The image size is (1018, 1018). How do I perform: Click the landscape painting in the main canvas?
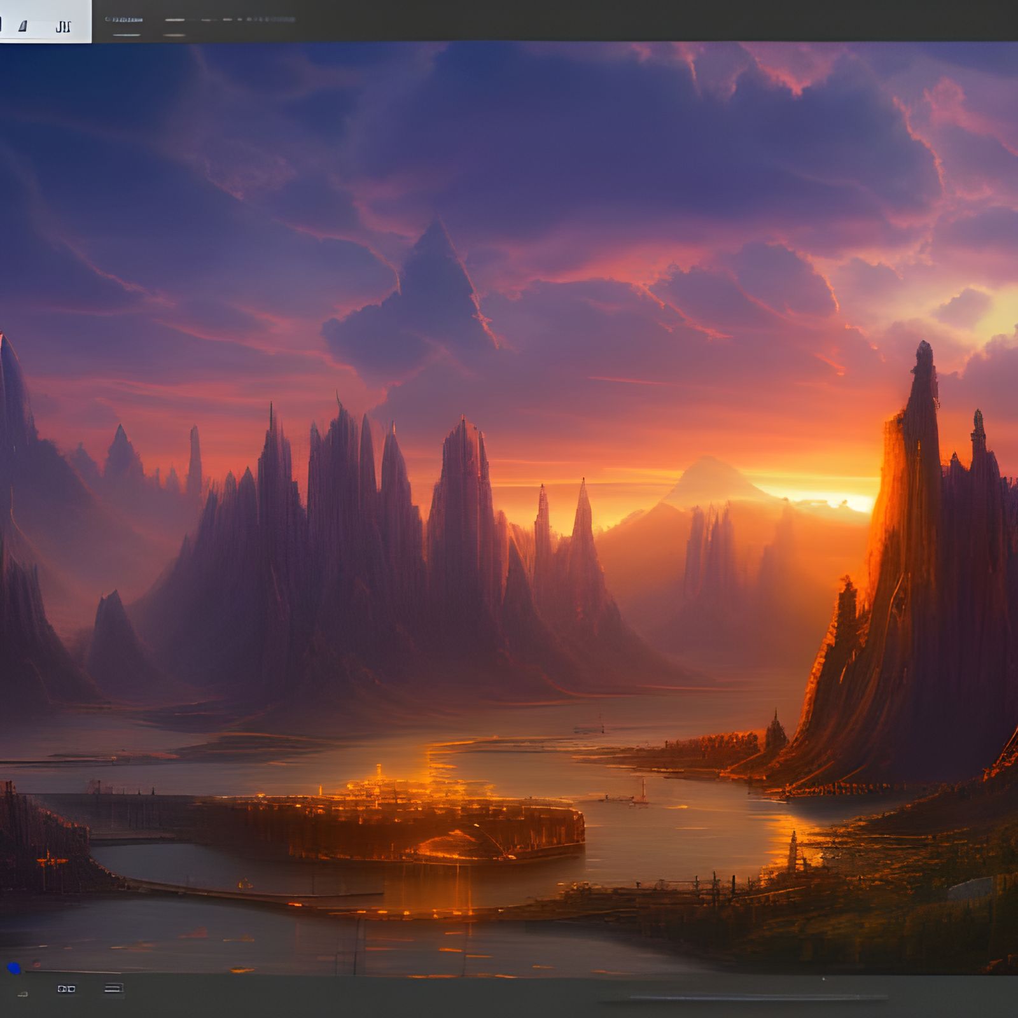tap(509, 508)
